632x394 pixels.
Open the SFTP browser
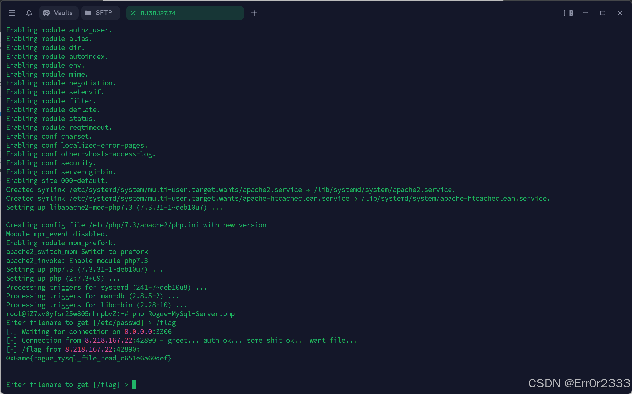point(100,13)
